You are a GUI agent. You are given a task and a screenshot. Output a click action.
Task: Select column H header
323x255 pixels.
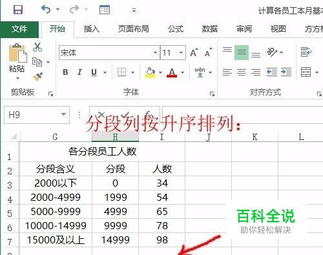click(x=115, y=136)
